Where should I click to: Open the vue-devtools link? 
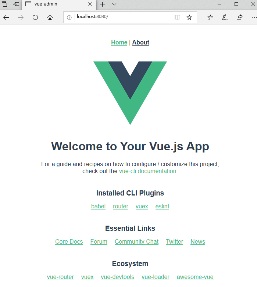point(117,277)
